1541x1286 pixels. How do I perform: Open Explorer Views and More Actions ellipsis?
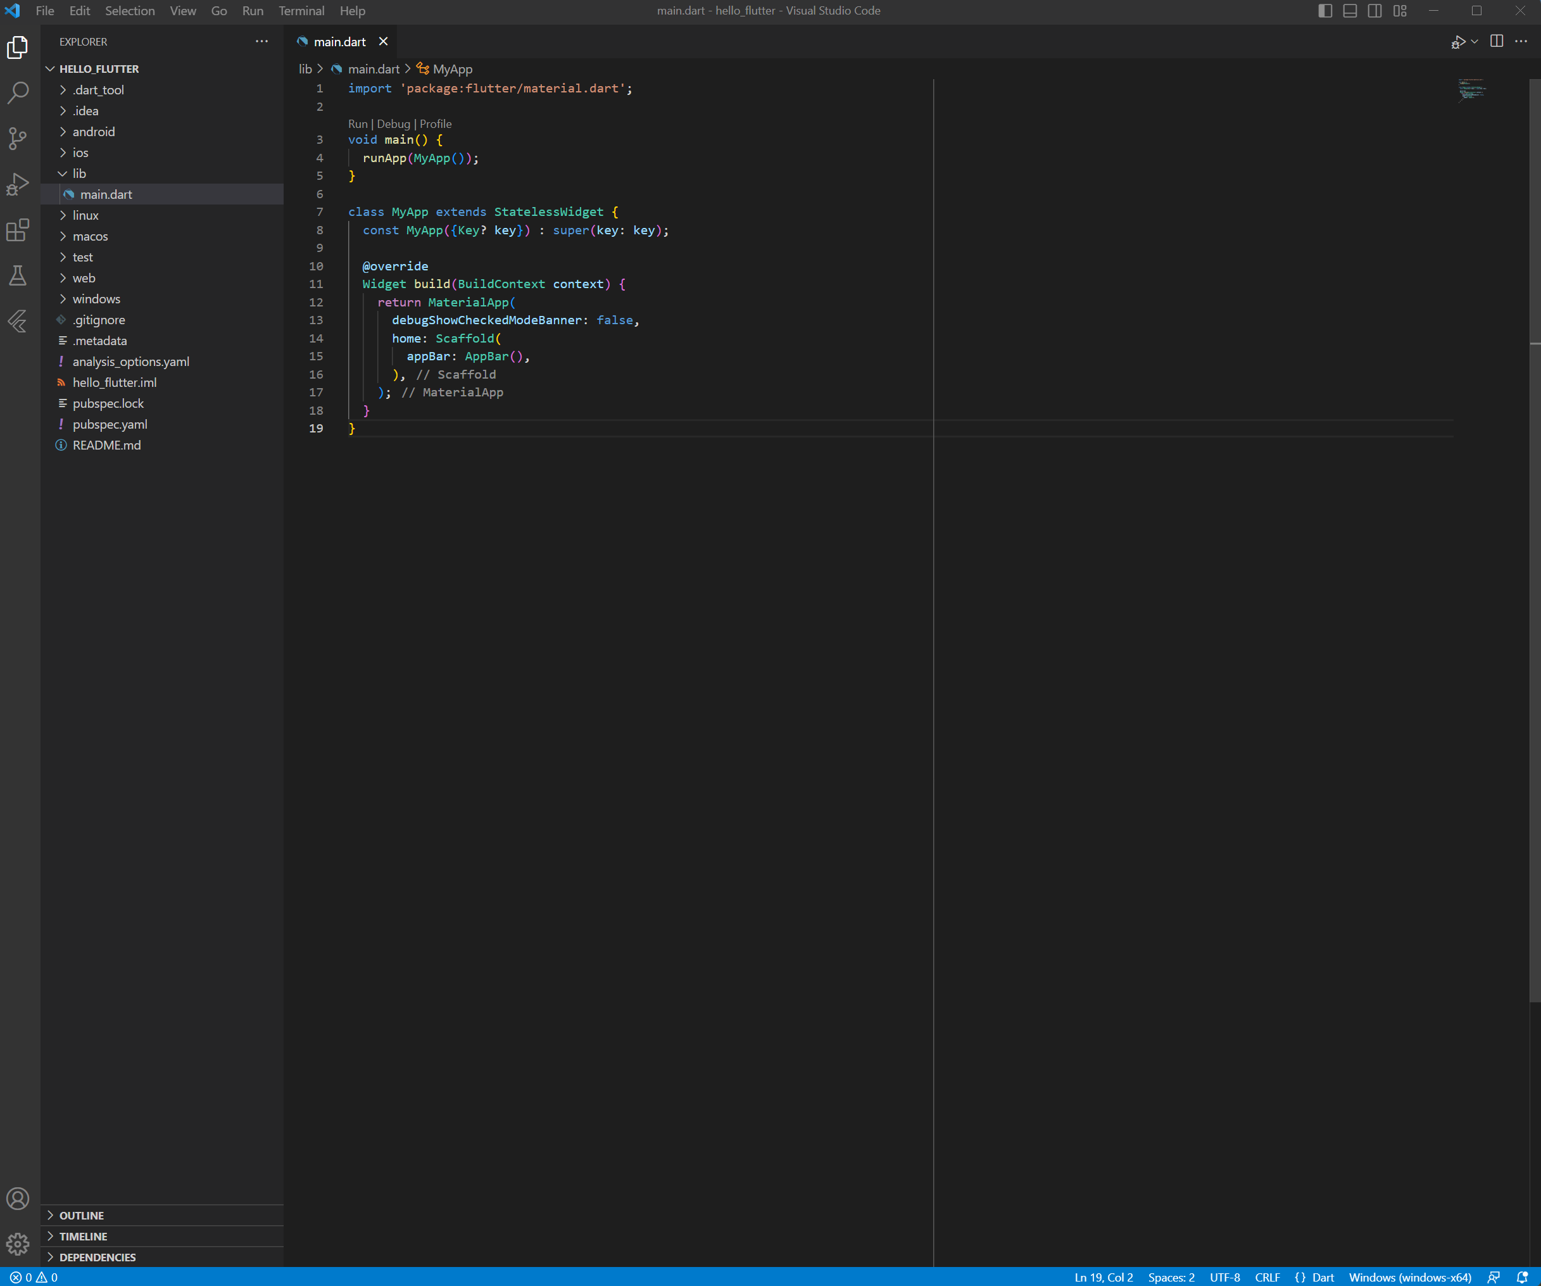(x=262, y=41)
